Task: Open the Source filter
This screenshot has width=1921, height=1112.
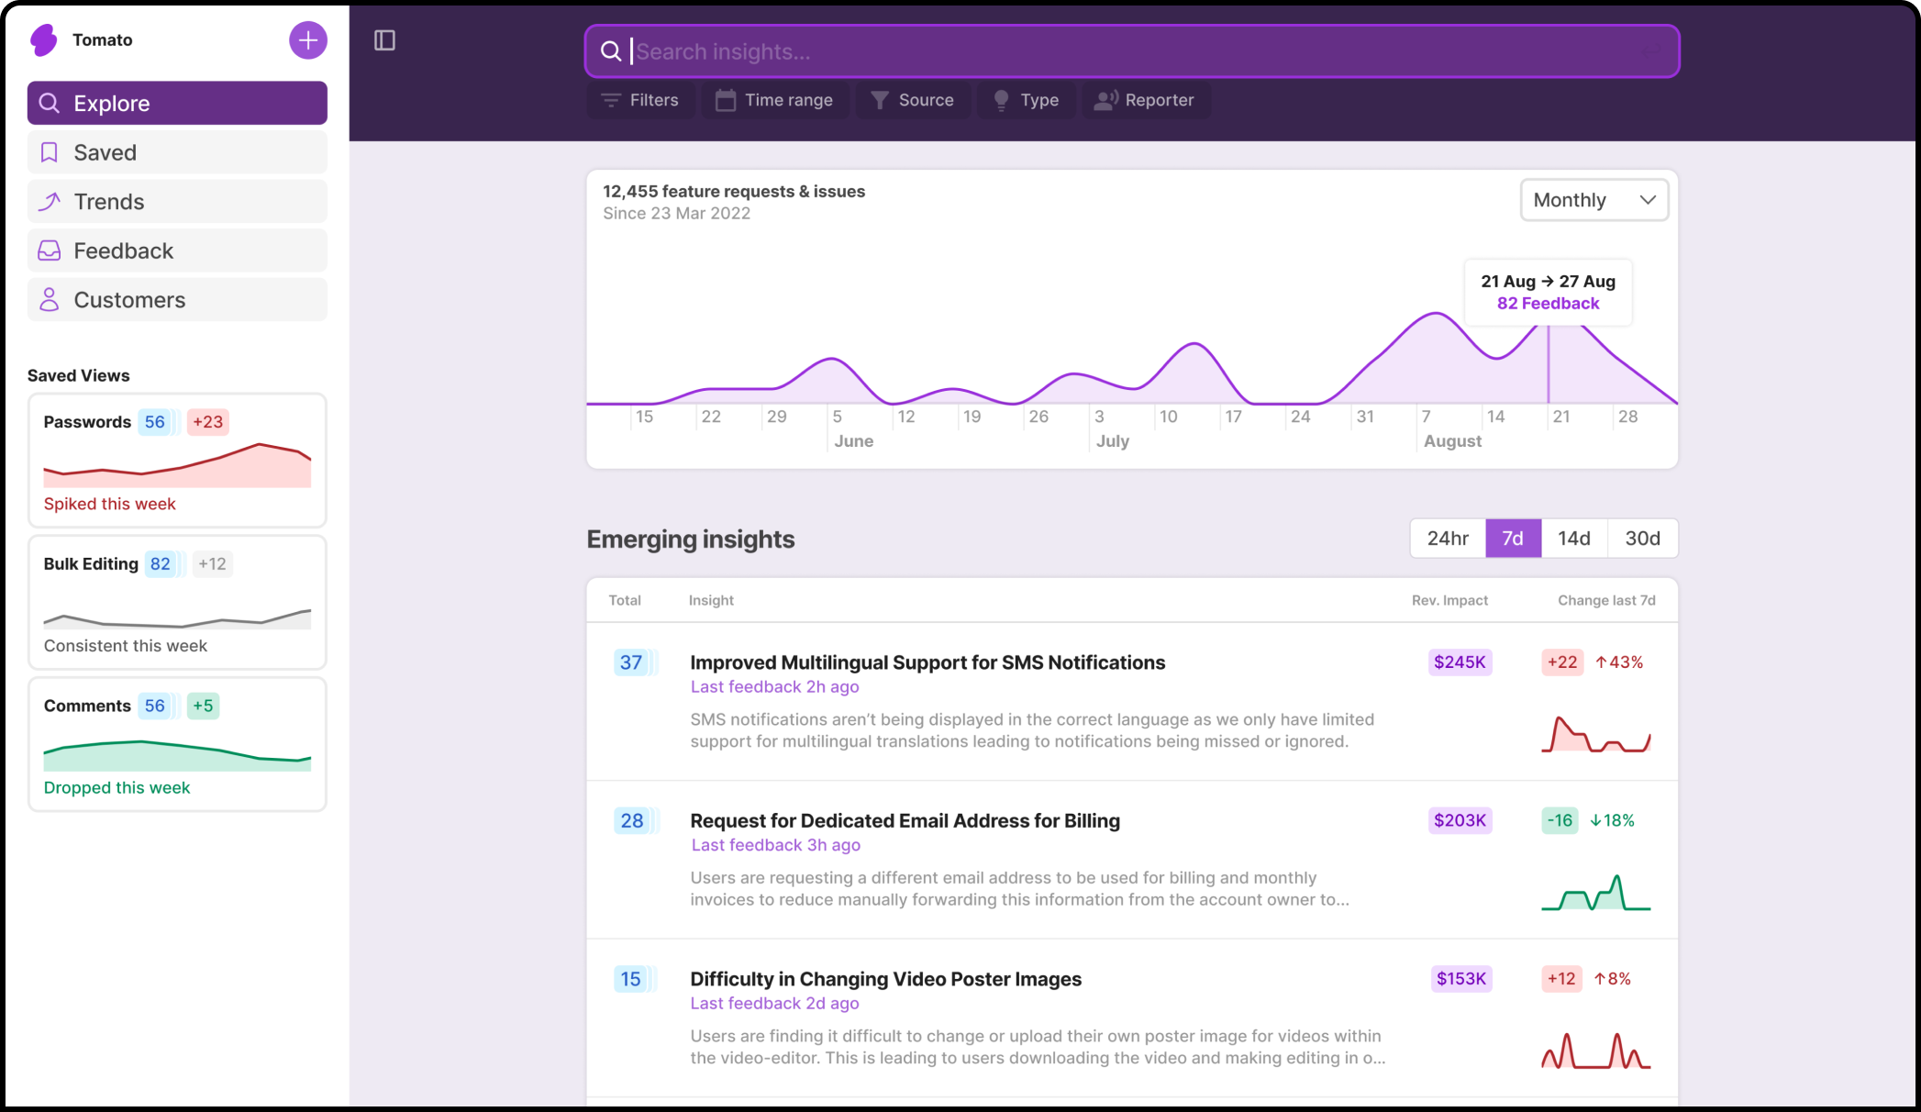Action: click(913, 100)
